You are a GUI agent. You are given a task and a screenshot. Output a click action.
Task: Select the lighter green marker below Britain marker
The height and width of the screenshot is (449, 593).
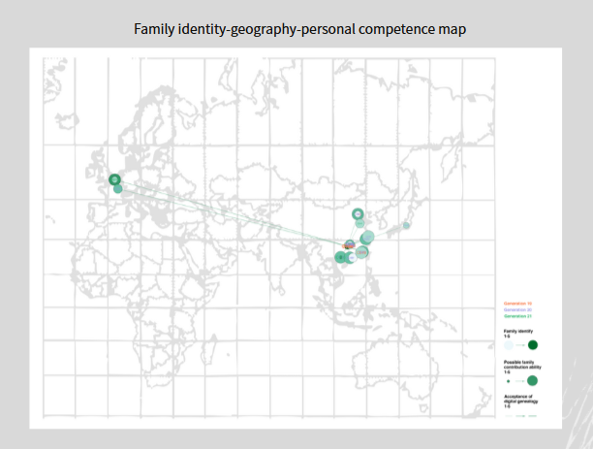(x=118, y=189)
